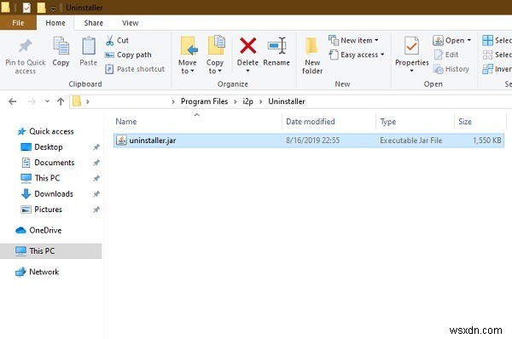
Task: Click the Rename icon
Action: (276, 46)
